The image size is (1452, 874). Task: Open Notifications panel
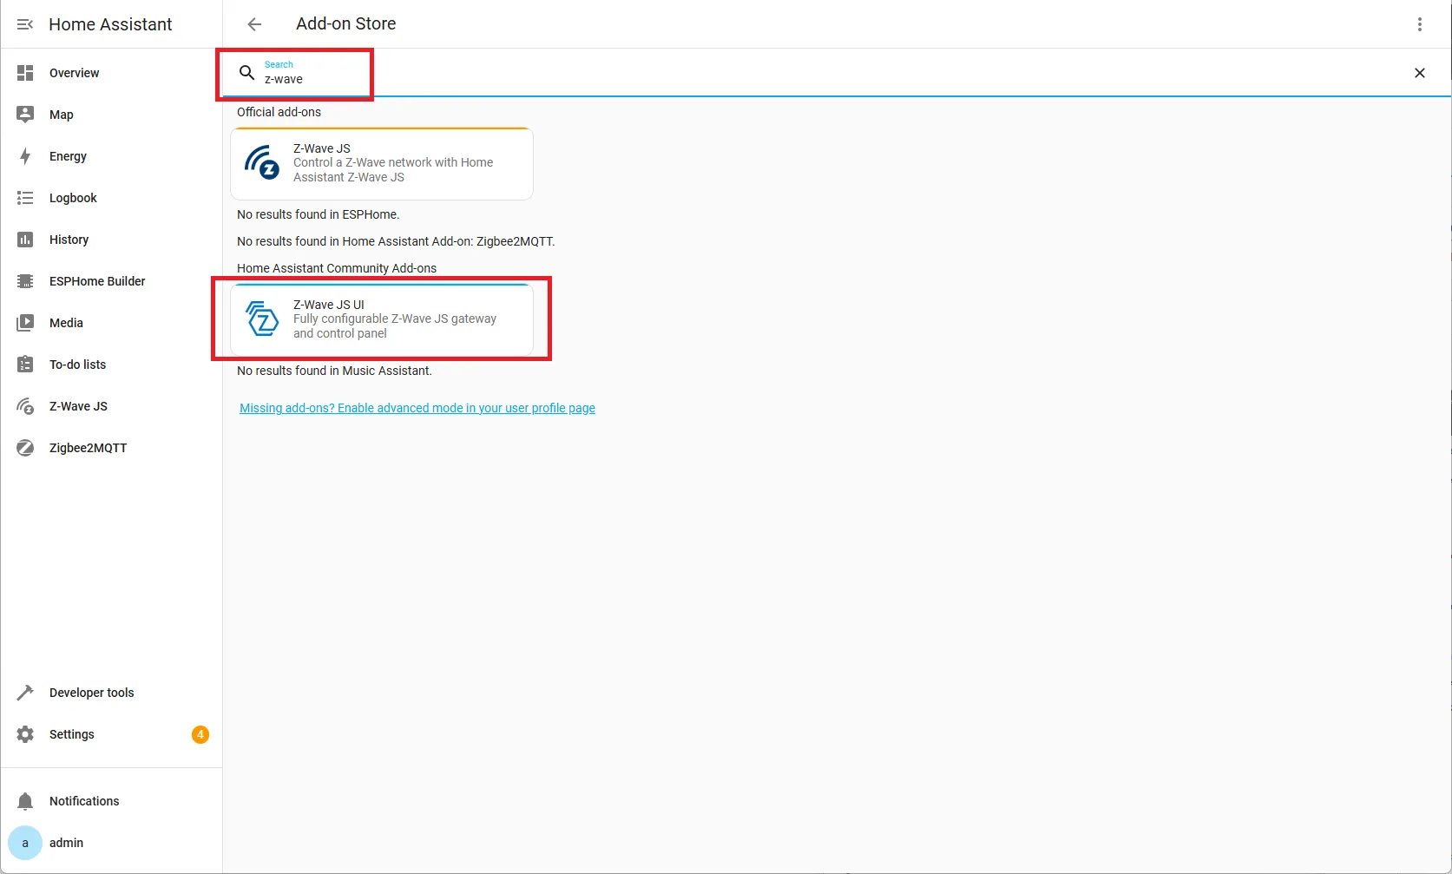[x=82, y=800]
